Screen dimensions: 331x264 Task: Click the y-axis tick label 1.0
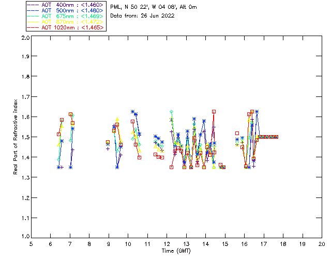click(25, 236)
